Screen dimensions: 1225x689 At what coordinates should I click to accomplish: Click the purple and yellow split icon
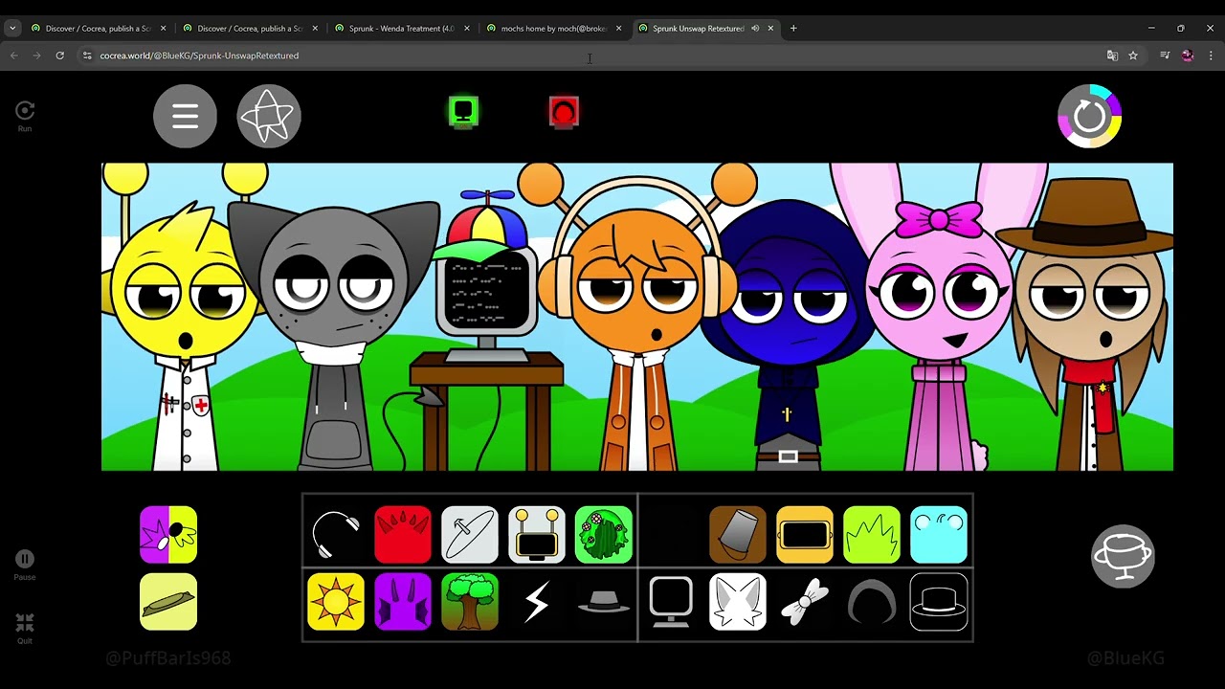[168, 534]
